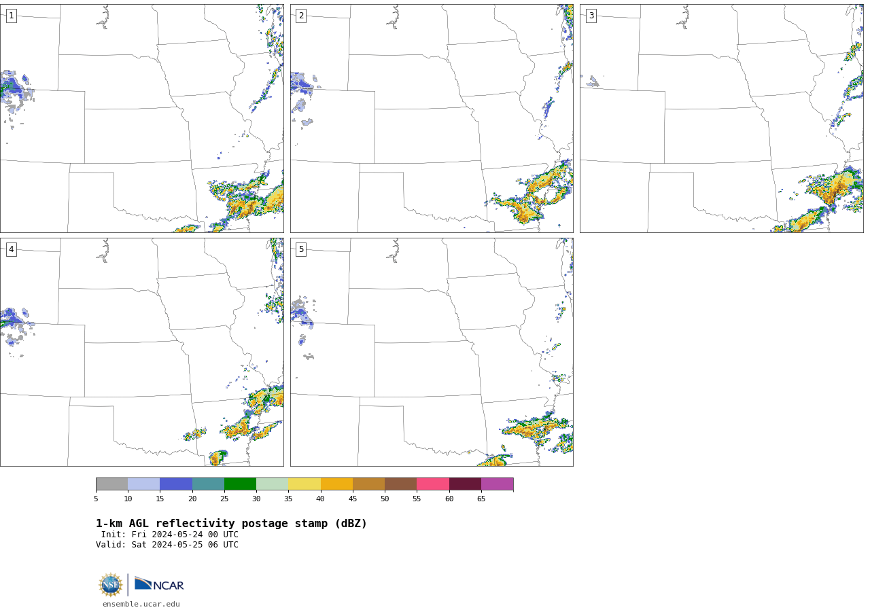Click the panel number label 5
The width and height of the screenshot is (870, 612).
tap(301, 249)
